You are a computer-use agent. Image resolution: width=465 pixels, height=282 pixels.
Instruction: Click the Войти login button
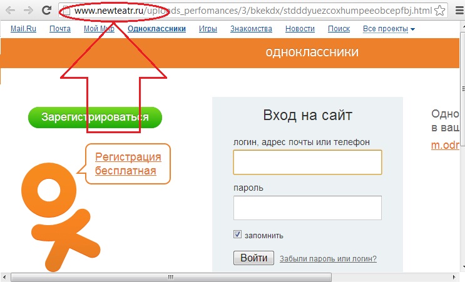click(x=254, y=258)
